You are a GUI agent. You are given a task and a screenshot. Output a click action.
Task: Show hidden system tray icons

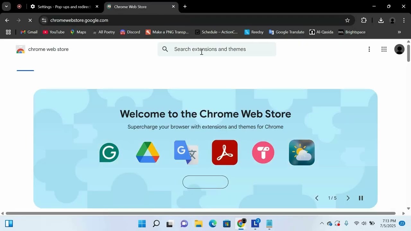coord(322,223)
